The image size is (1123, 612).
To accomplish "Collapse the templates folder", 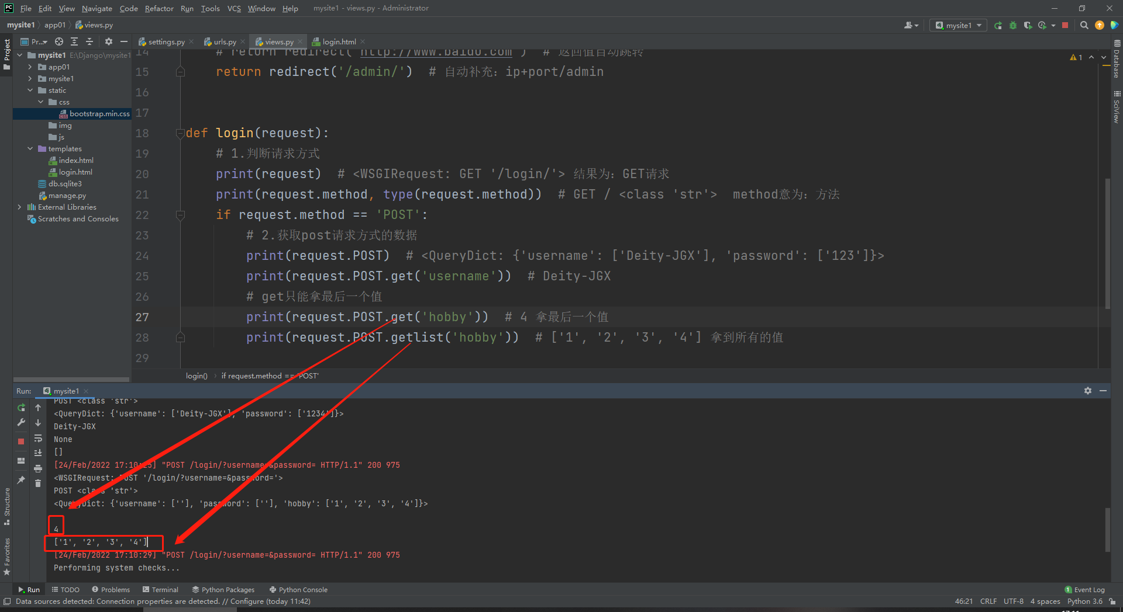I will [30, 149].
